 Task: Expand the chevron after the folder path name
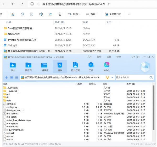coord(109,4)
